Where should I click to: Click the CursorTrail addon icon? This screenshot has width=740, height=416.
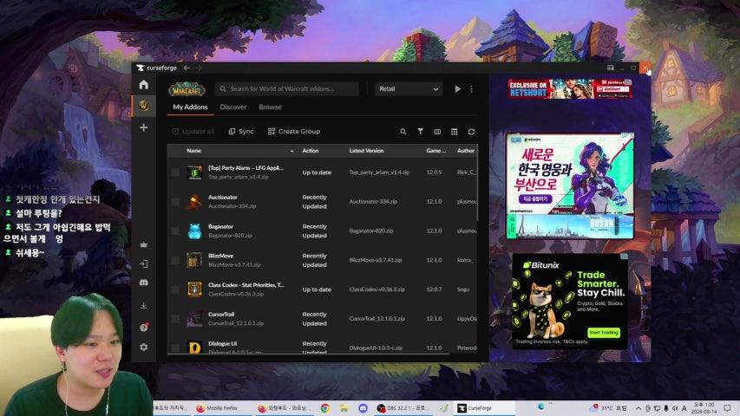coord(194,319)
